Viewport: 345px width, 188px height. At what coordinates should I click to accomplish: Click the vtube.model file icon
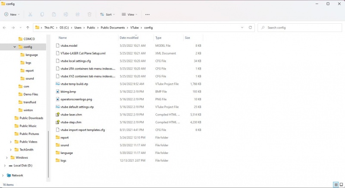coord(58,46)
